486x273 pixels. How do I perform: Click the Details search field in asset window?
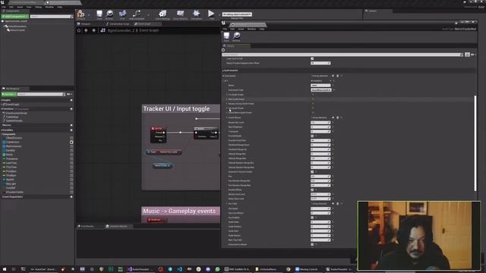pos(342,55)
